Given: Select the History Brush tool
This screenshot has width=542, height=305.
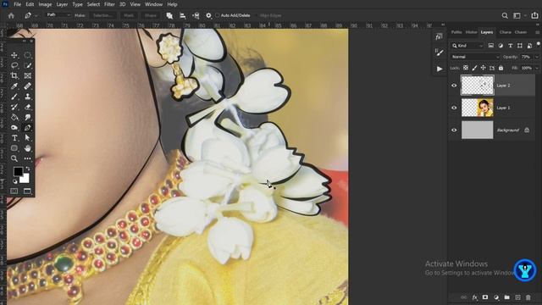Looking at the screenshot, I should coord(14,107).
